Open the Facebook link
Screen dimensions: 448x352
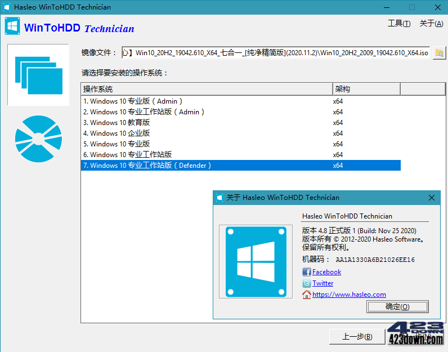tap(326, 272)
